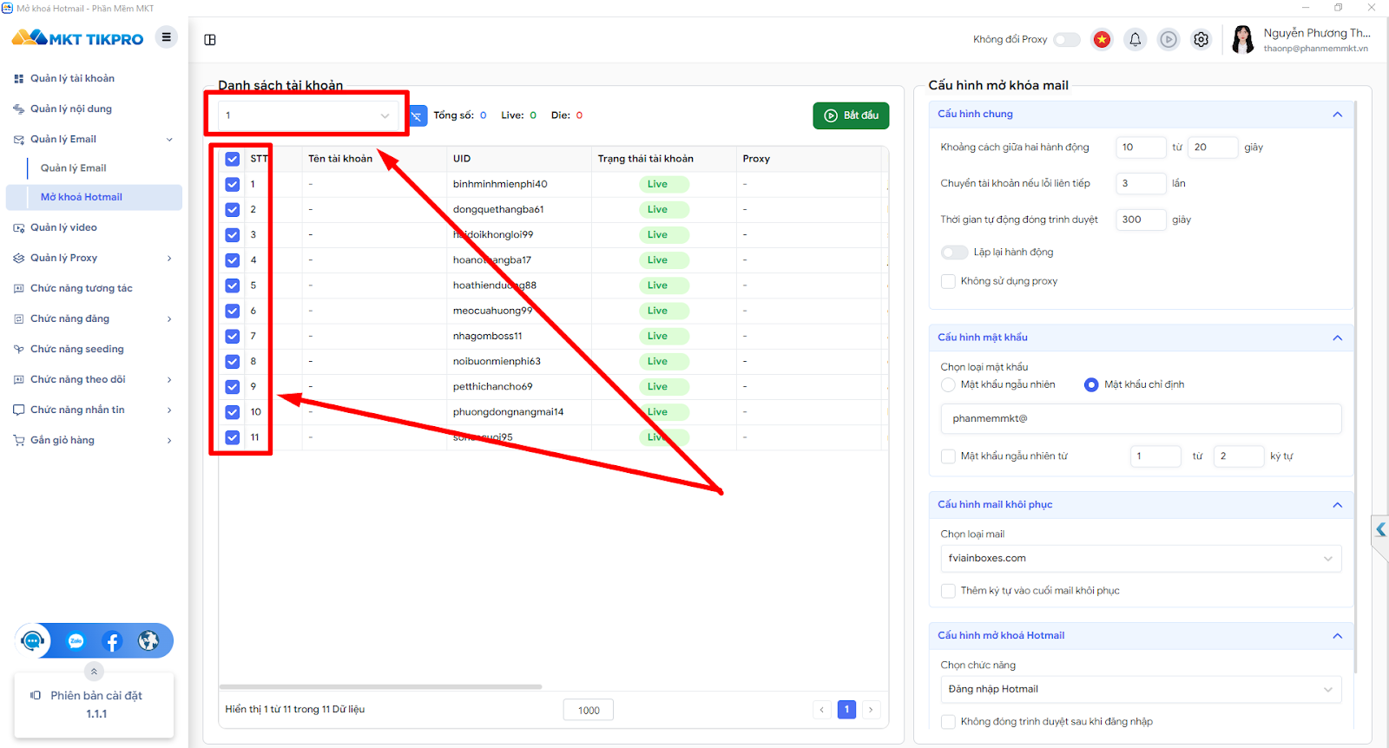The width and height of the screenshot is (1389, 748).
Task: Toggle the hamburger sidebar menu button
Action: 166,37
